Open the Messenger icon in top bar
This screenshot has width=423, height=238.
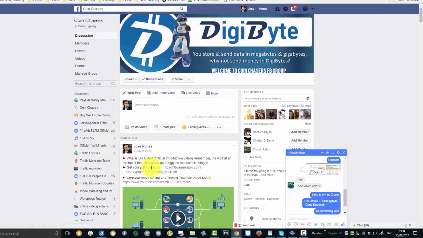tap(286, 9)
